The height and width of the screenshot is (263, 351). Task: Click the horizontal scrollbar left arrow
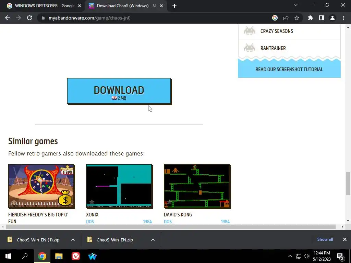click(3, 227)
